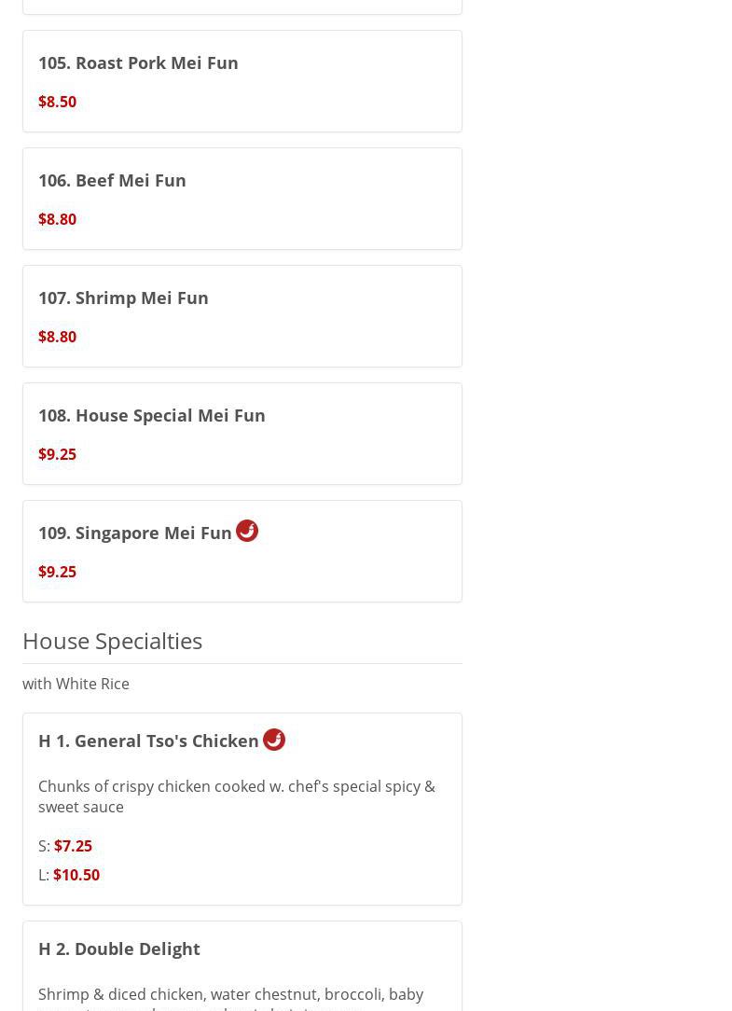
Task: Select the 109. Singapore Mei Fun title
Action: [134, 533]
